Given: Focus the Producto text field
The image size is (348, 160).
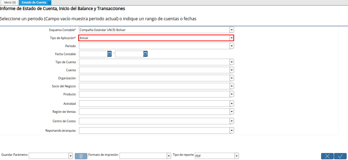Looking at the screenshot, I should 154,94.
